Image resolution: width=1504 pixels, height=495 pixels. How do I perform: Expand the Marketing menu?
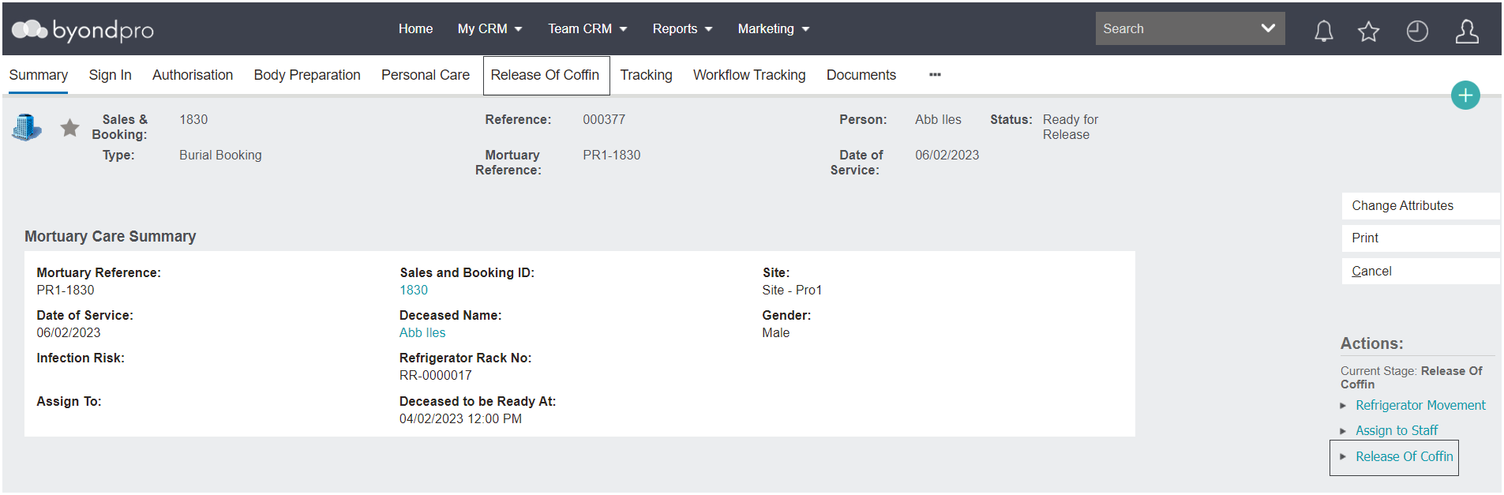[774, 28]
